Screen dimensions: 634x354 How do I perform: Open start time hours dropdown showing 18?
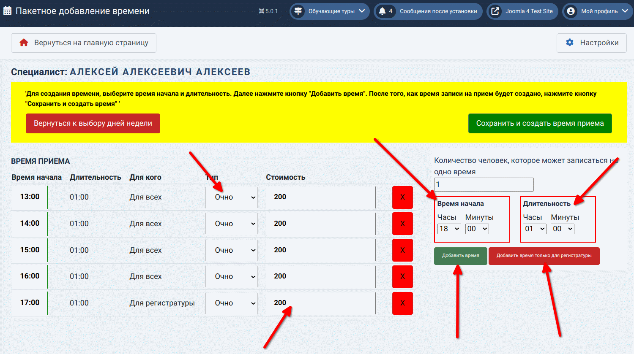449,229
